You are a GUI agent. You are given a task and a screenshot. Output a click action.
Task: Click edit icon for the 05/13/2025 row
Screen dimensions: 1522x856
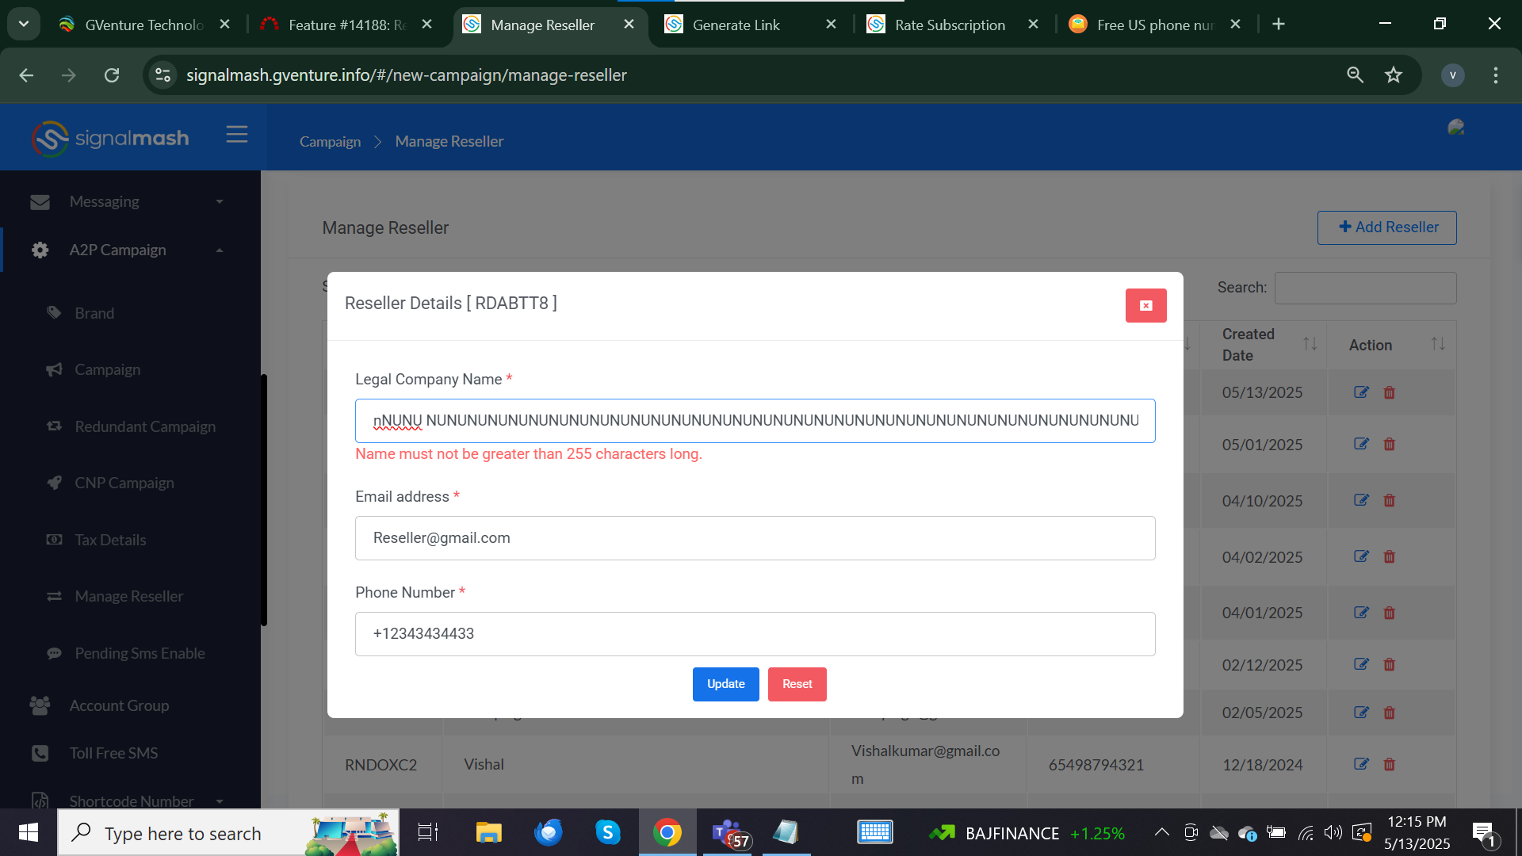[1361, 392]
